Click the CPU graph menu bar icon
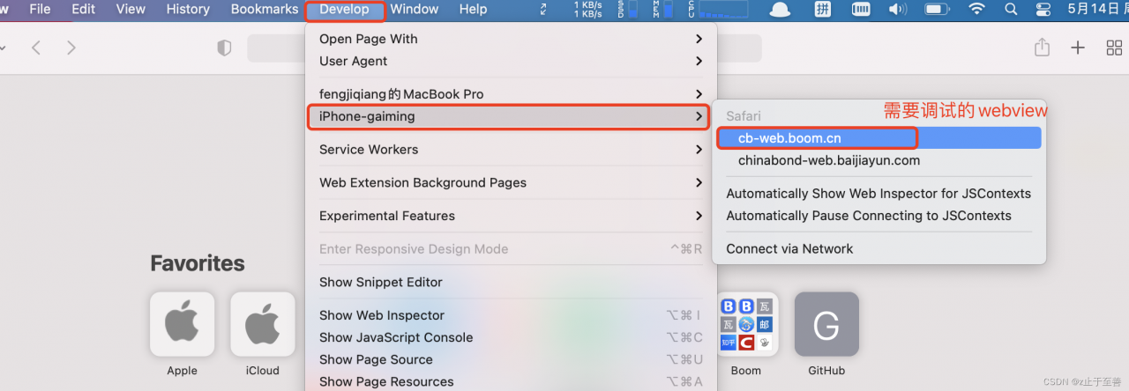Viewport: 1129px width, 391px height. pos(718,10)
